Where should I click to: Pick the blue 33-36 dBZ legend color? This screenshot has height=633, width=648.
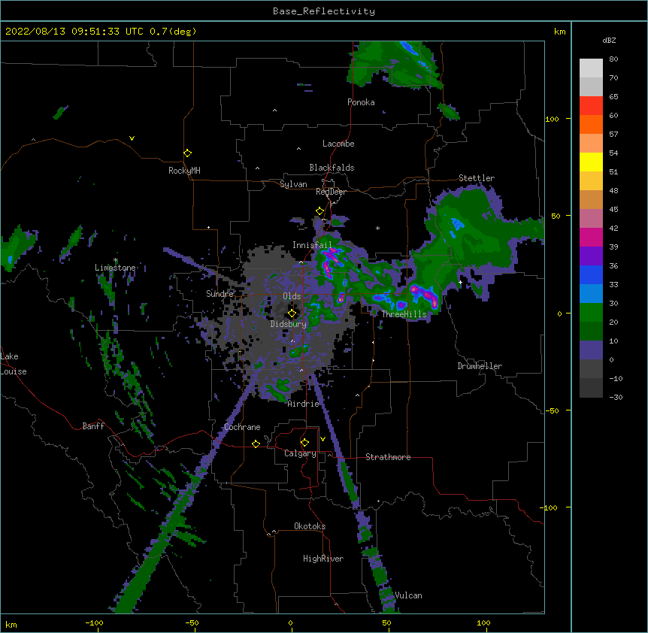[591, 274]
